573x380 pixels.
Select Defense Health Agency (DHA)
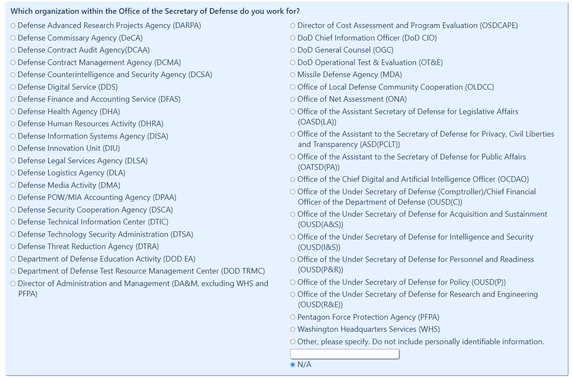(x=13, y=112)
